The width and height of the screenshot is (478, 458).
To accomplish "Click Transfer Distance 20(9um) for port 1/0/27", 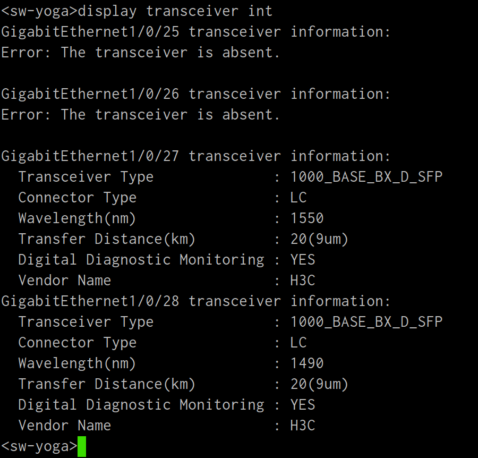I will click(319, 239).
